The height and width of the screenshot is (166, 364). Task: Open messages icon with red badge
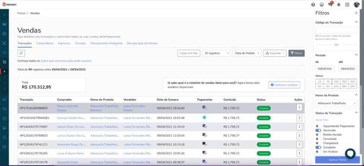click(330, 4)
